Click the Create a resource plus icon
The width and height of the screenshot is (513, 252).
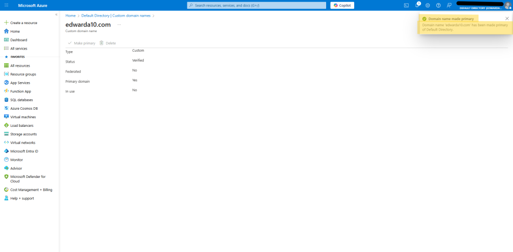click(x=6, y=23)
